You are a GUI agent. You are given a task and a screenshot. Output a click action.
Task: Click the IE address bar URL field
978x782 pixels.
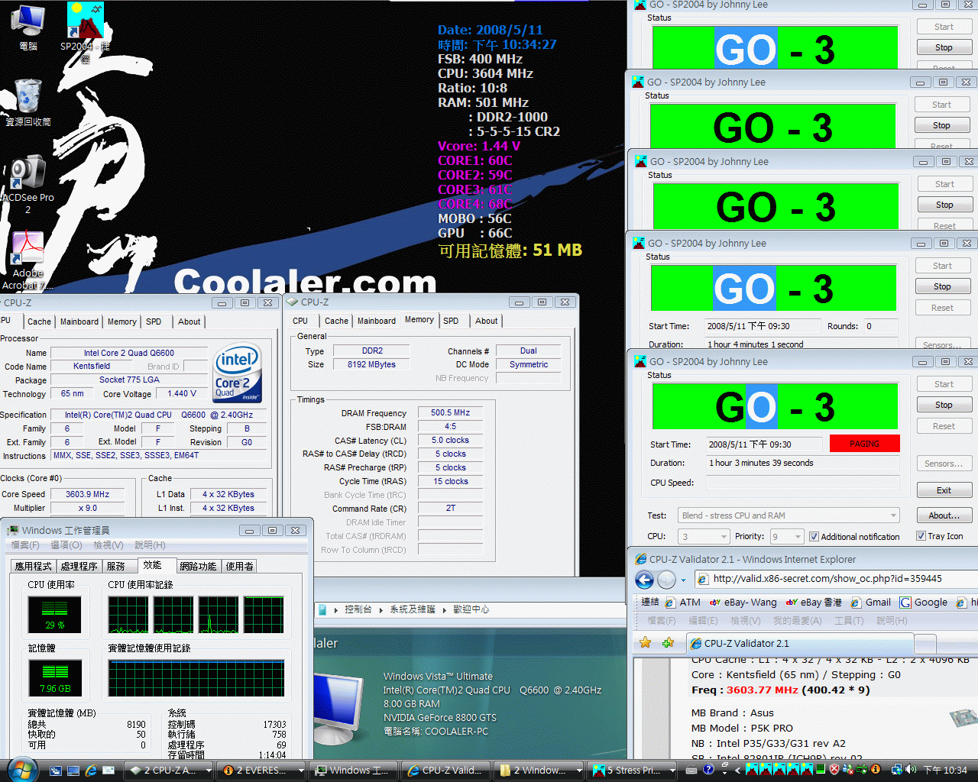[x=837, y=579]
